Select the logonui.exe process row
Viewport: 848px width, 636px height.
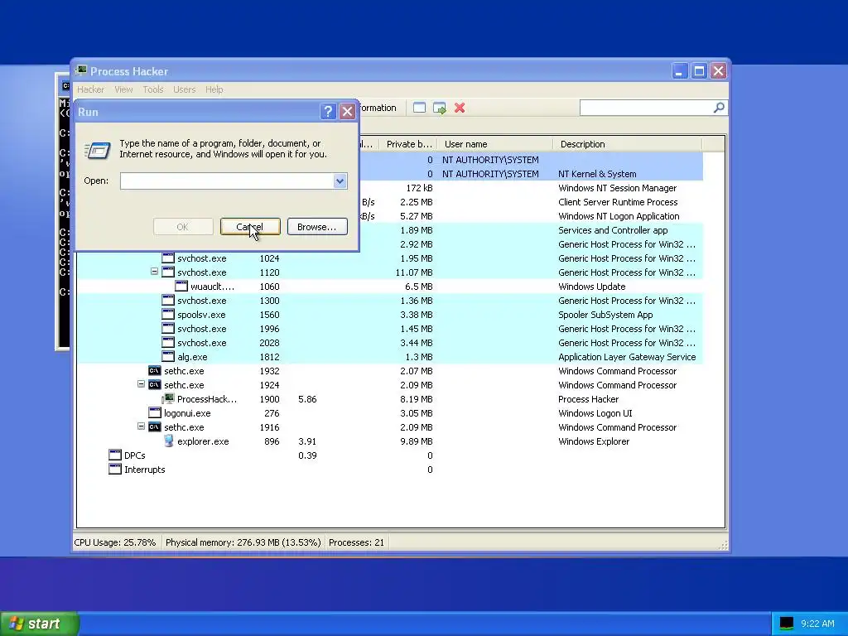[x=389, y=413]
